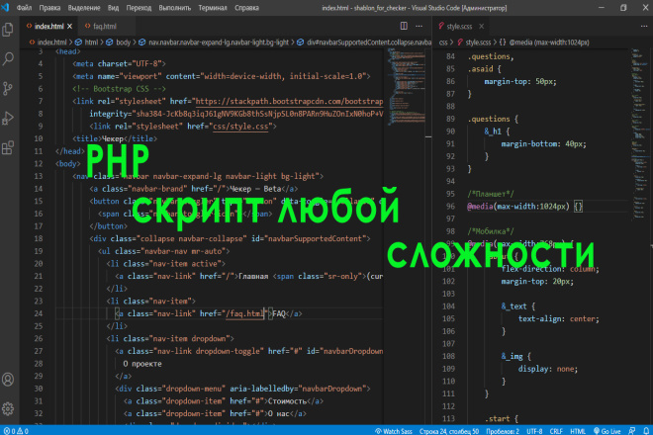
Task: Click Строка 24, столбец 50 indicator
Action: point(449,431)
